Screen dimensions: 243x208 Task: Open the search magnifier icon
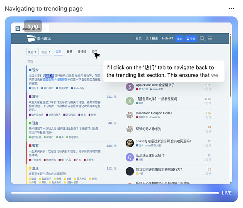[x=202, y=38]
